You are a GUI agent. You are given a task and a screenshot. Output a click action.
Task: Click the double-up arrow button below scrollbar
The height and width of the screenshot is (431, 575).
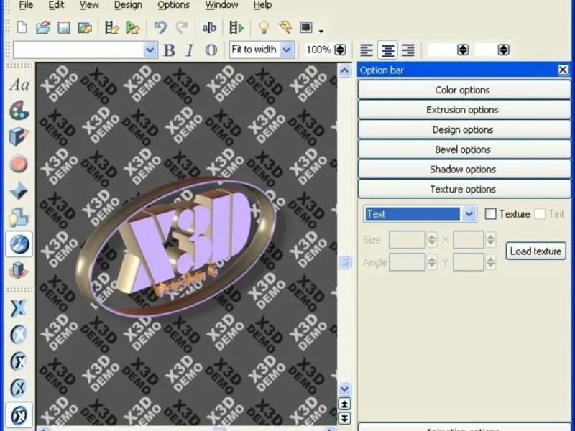[x=344, y=404]
